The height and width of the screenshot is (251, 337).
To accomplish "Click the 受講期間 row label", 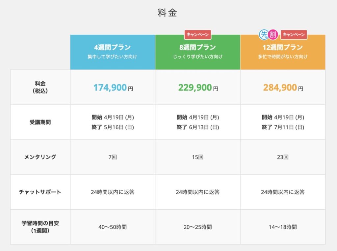I will 40,122.
